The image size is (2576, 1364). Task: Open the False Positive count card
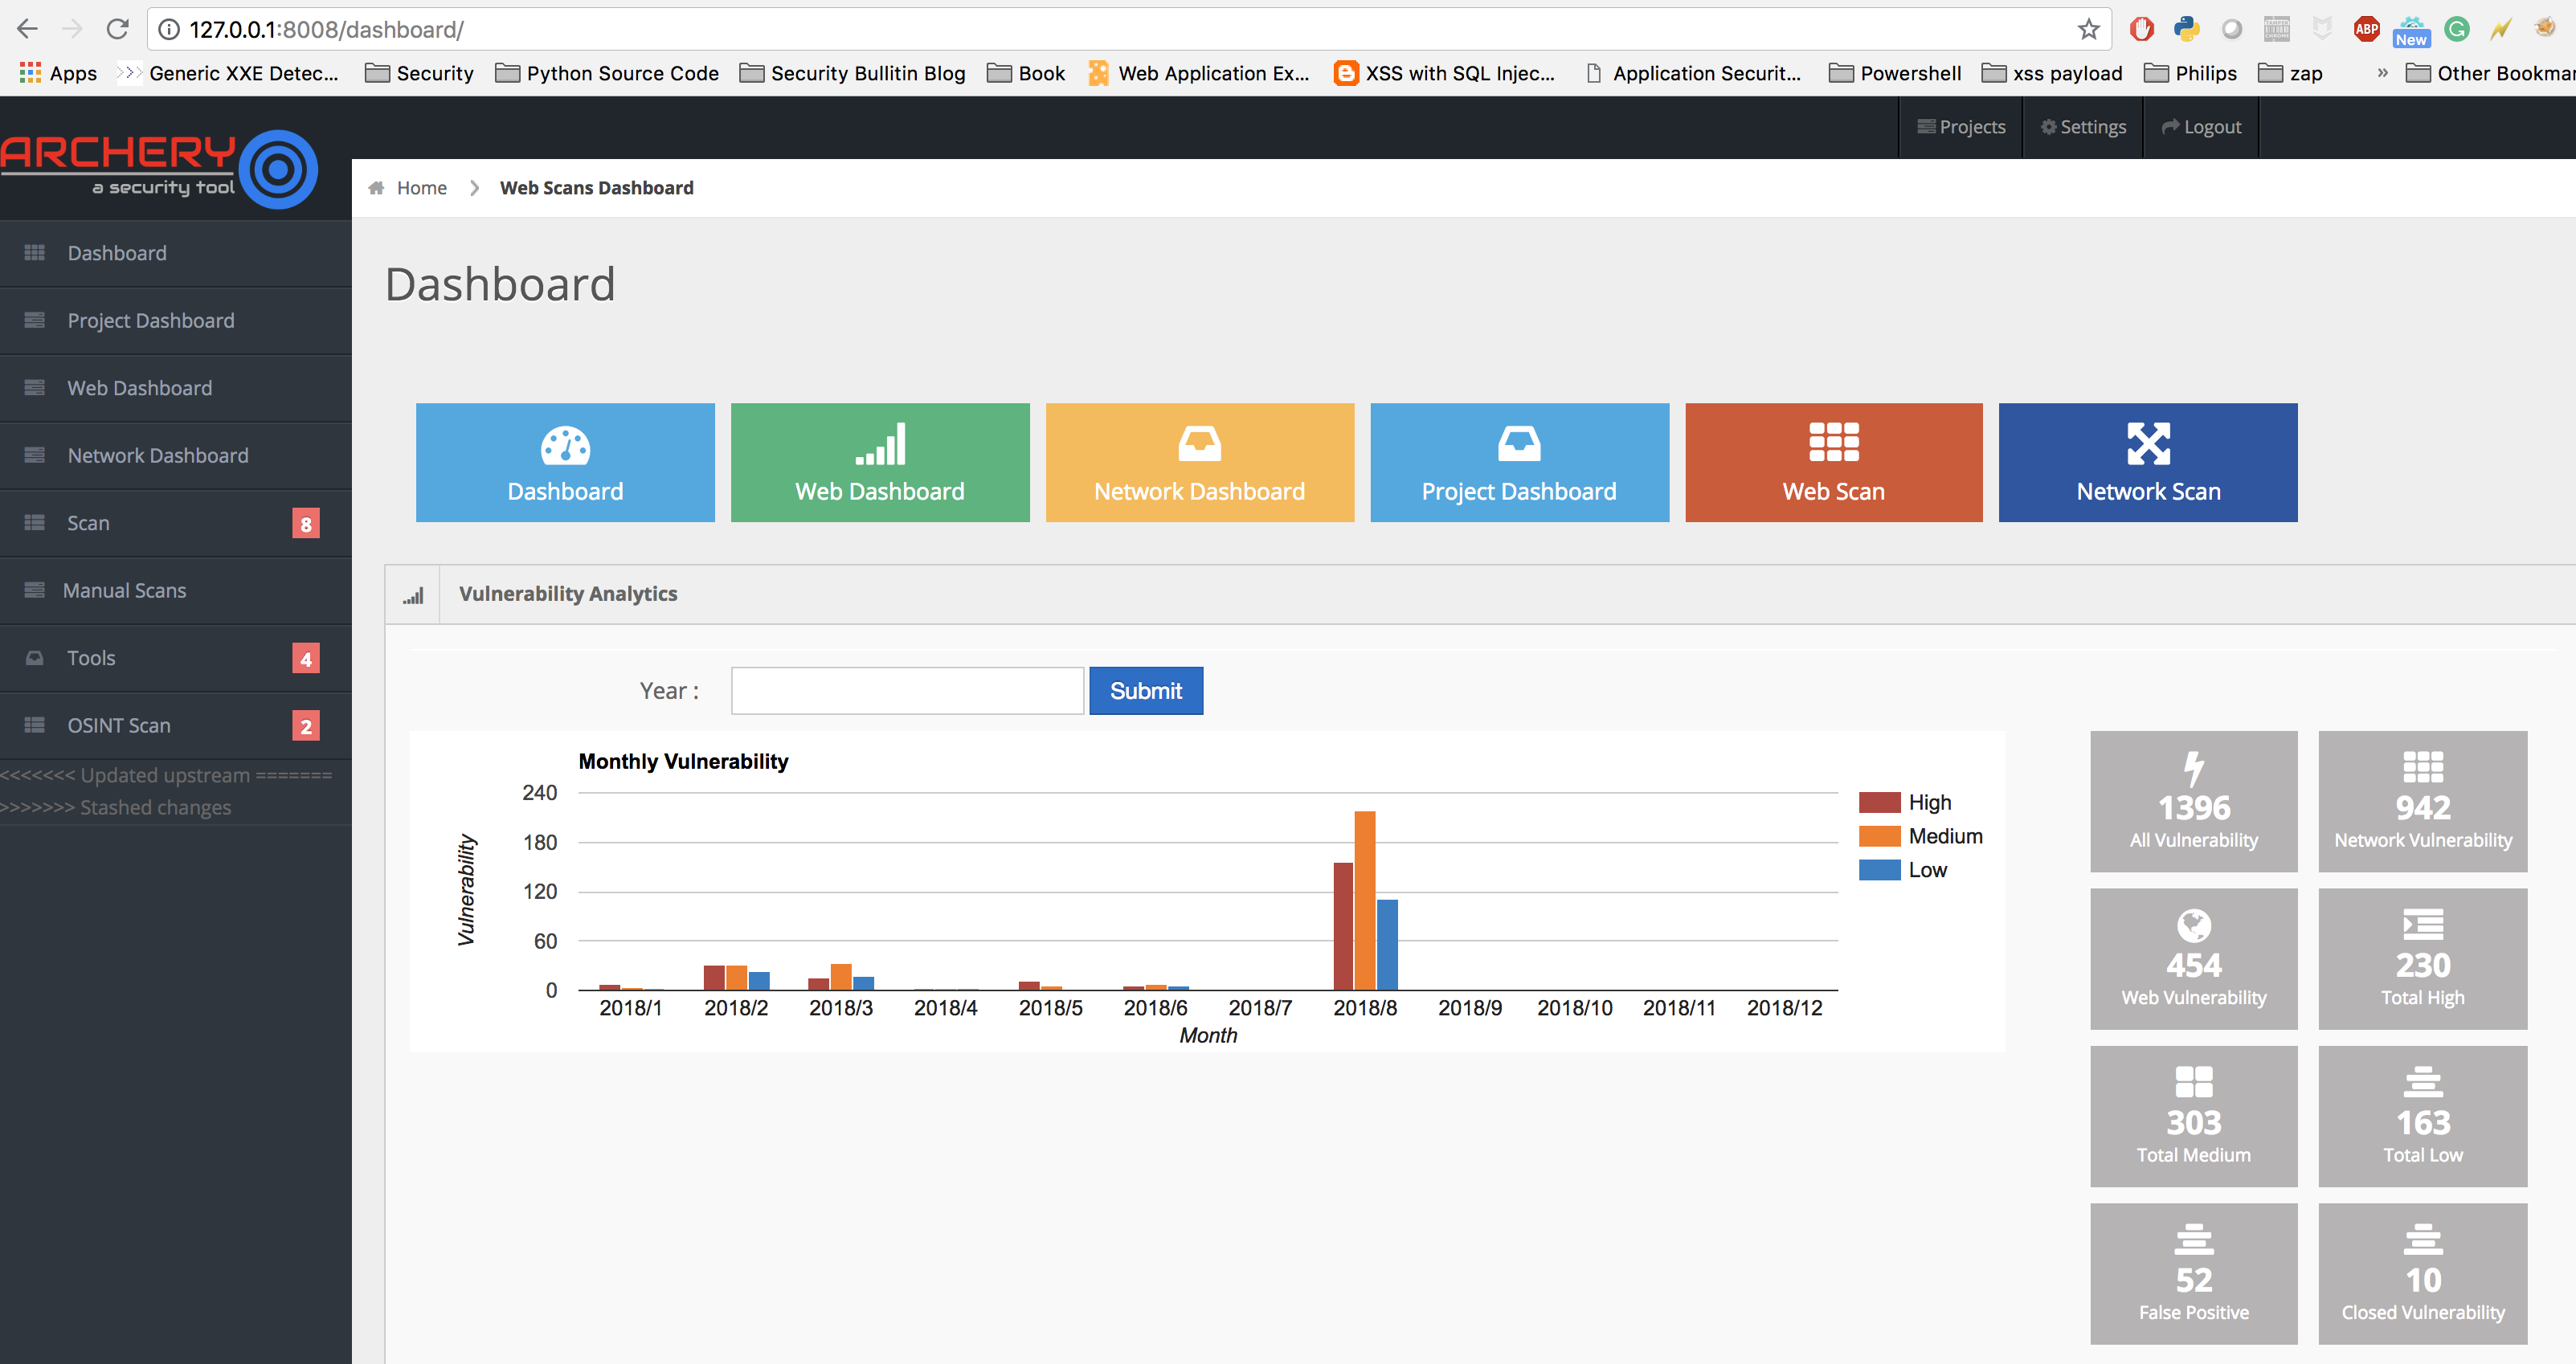(2194, 1274)
